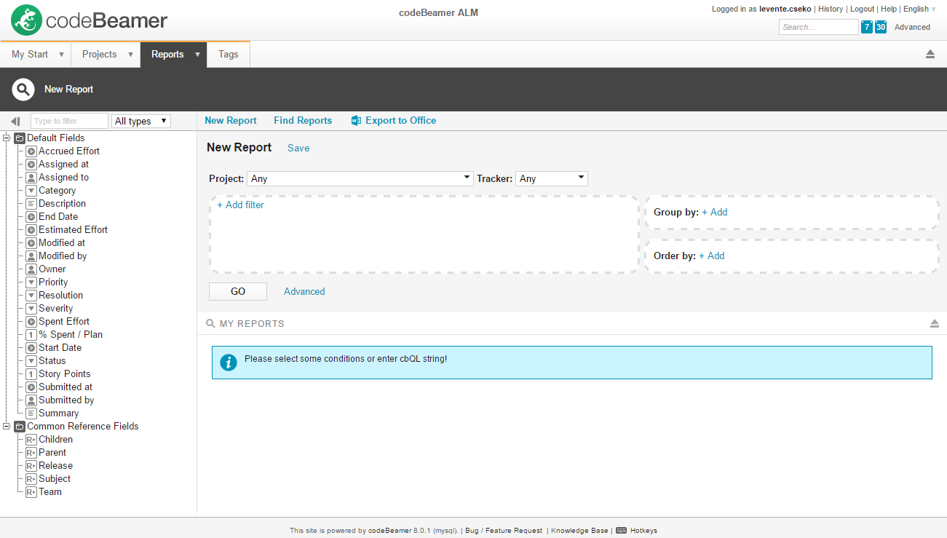Click the blue 30 calendar icon
The width and height of the screenshot is (947, 538).
(x=881, y=27)
